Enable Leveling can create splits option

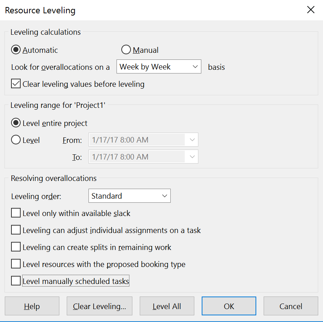point(16,247)
